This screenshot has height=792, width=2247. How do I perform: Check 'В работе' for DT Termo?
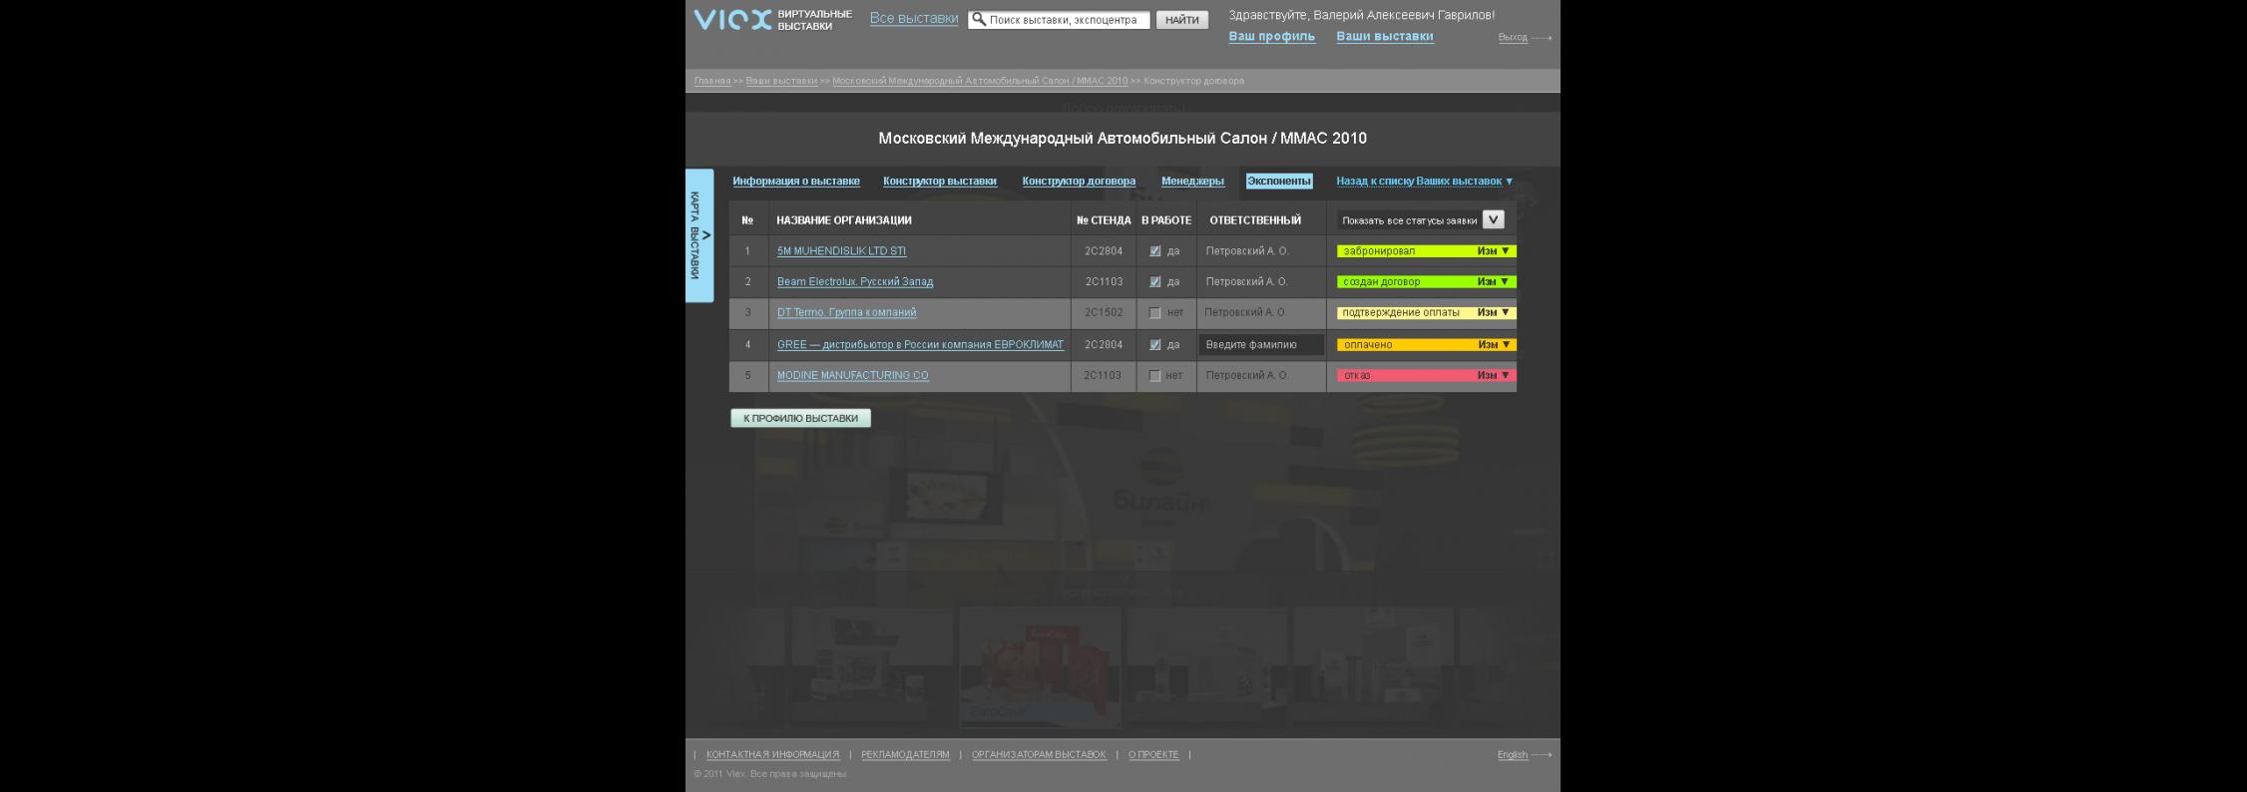[x=1154, y=313]
